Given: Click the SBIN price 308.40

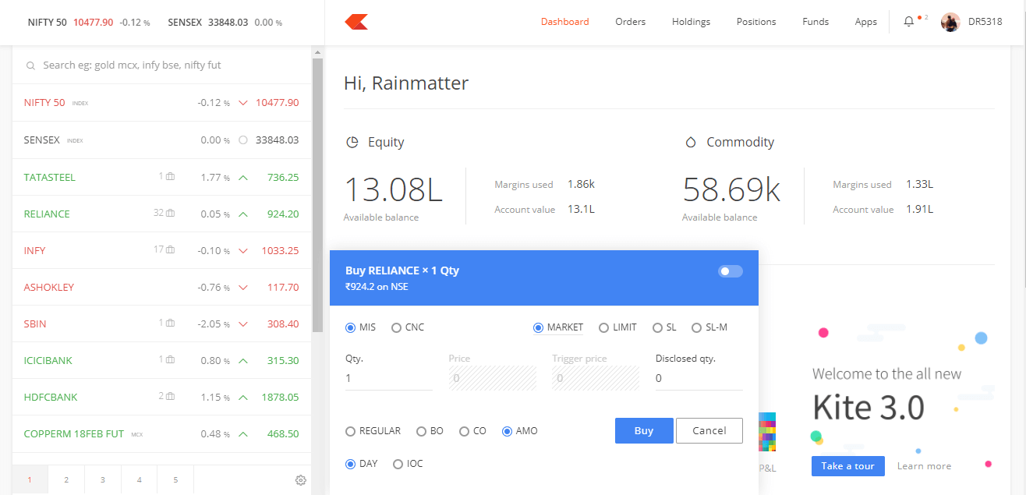Looking at the screenshot, I should (x=283, y=324).
